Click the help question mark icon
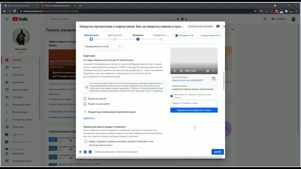This screenshot has width=301, height=169. tap(265, 19)
